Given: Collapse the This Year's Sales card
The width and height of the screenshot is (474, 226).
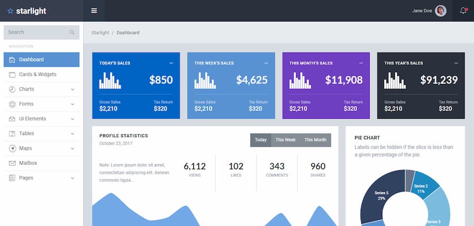Looking at the screenshot, I should (x=456, y=63).
